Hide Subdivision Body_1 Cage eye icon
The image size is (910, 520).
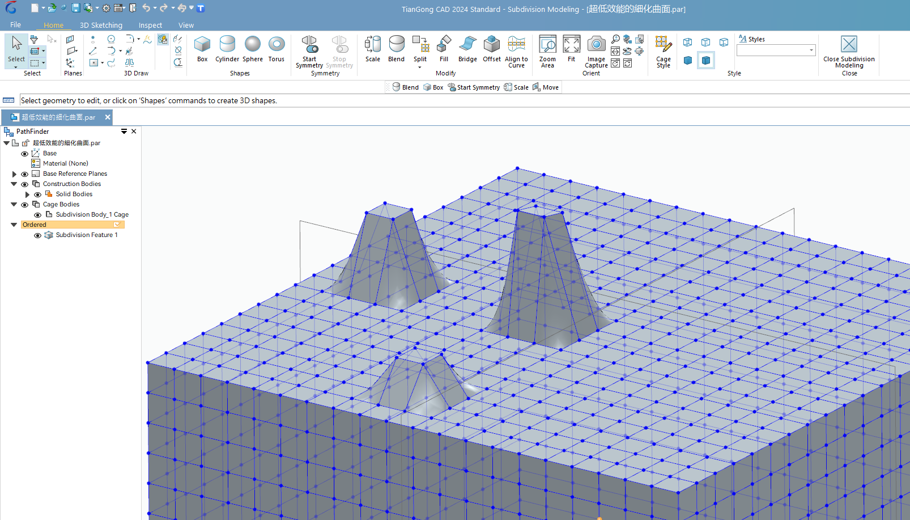click(x=37, y=215)
